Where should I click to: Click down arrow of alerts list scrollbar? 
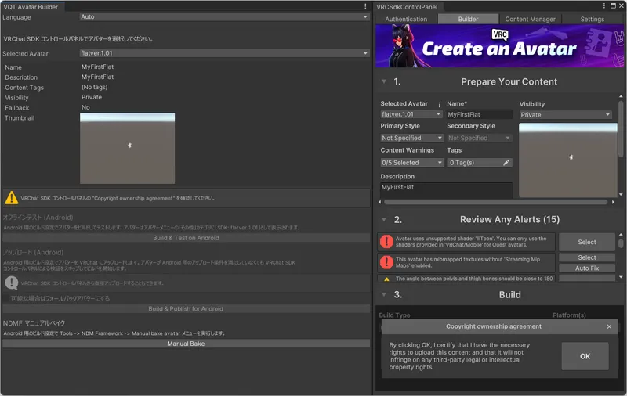(x=621, y=276)
